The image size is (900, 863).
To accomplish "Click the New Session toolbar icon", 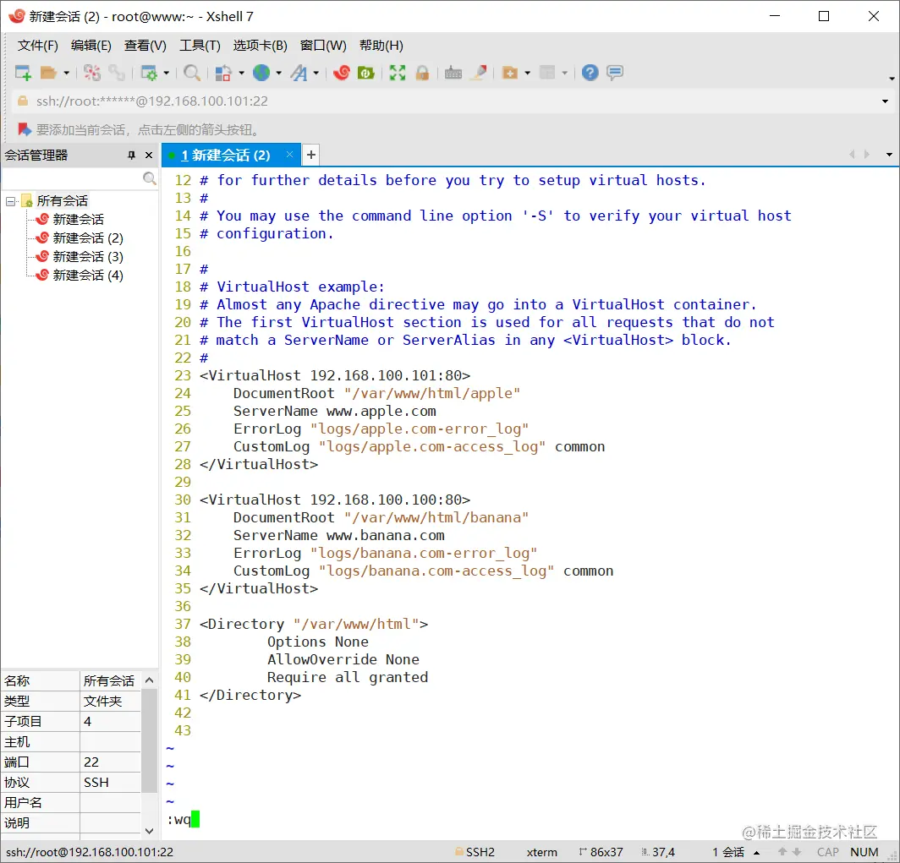I will tap(23, 73).
